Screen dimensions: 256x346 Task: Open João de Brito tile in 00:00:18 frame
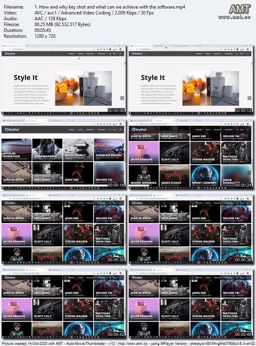[17, 173]
